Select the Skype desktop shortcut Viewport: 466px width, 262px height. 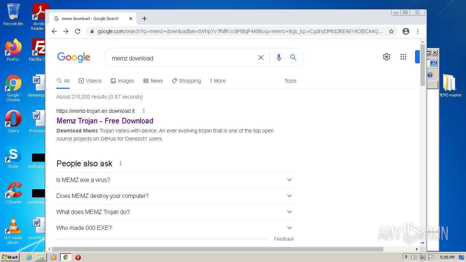13,158
